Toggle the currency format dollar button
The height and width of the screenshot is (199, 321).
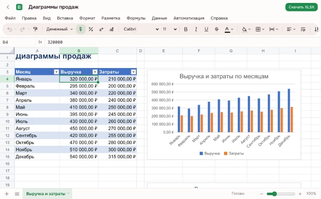point(81,29)
